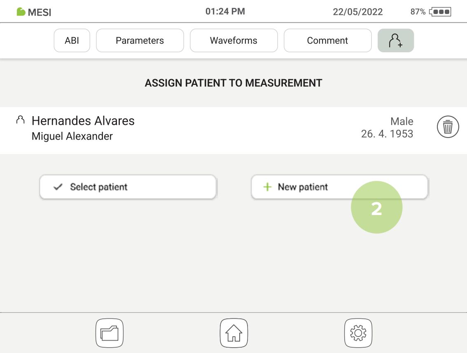Return home using the house icon
This screenshot has height=353, width=467.
coord(233,333)
